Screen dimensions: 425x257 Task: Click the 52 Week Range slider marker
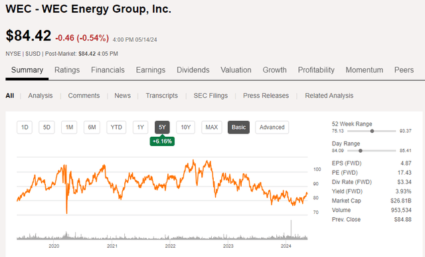point(372,131)
